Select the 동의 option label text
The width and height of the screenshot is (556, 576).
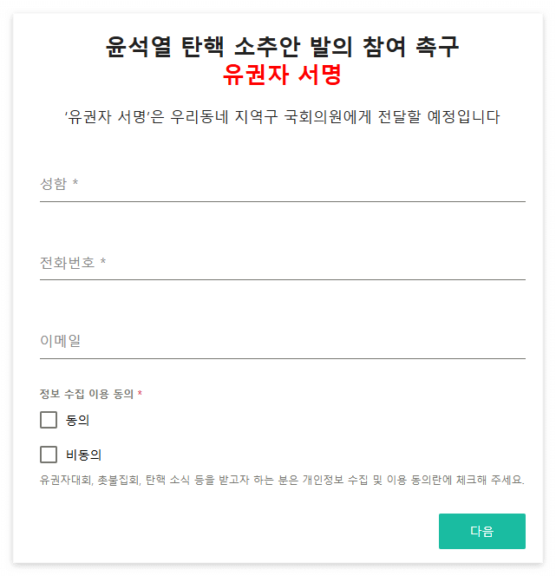(77, 420)
